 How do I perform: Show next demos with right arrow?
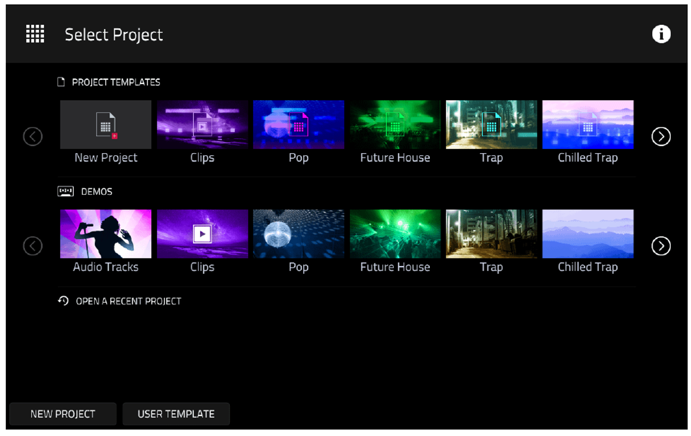tap(661, 246)
